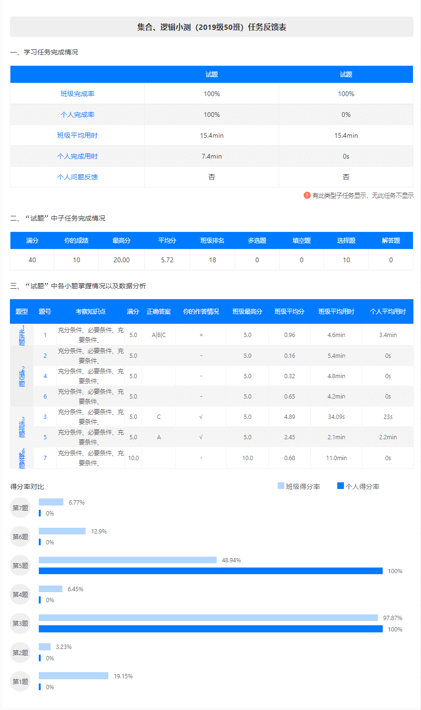Click question number 3 link in table
The height and width of the screenshot is (710, 421).
tap(45, 417)
